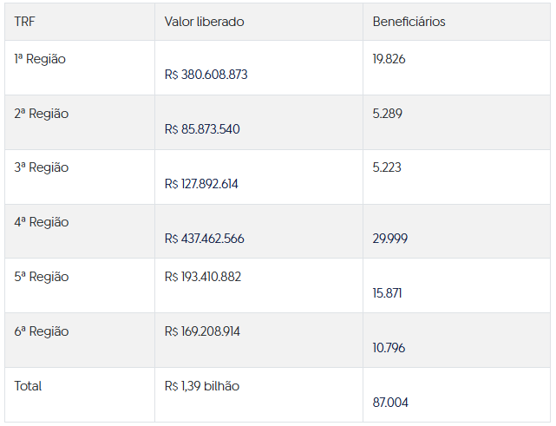Image resolution: width=556 pixels, height=426 pixels.
Task: Select the R$ 1,39 bilhão total value
Action: coord(201,386)
